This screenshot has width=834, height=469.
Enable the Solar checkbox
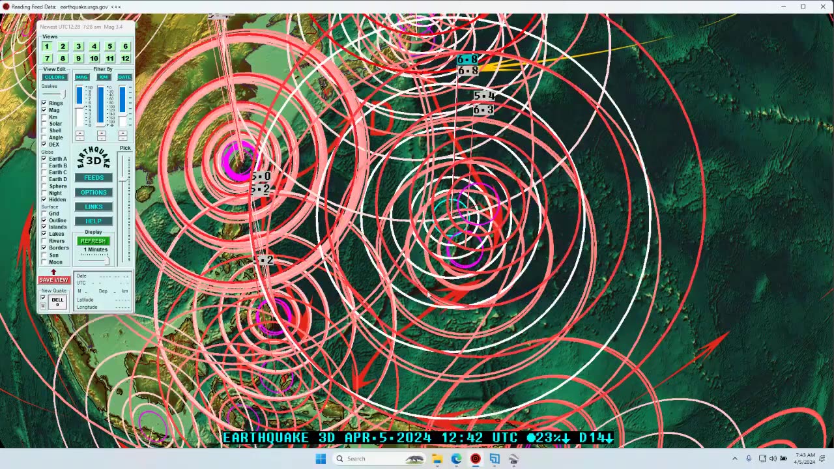click(44, 124)
